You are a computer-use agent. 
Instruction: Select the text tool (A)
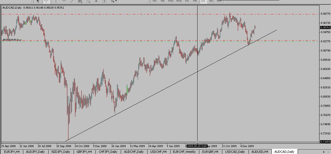(x=96, y=1)
